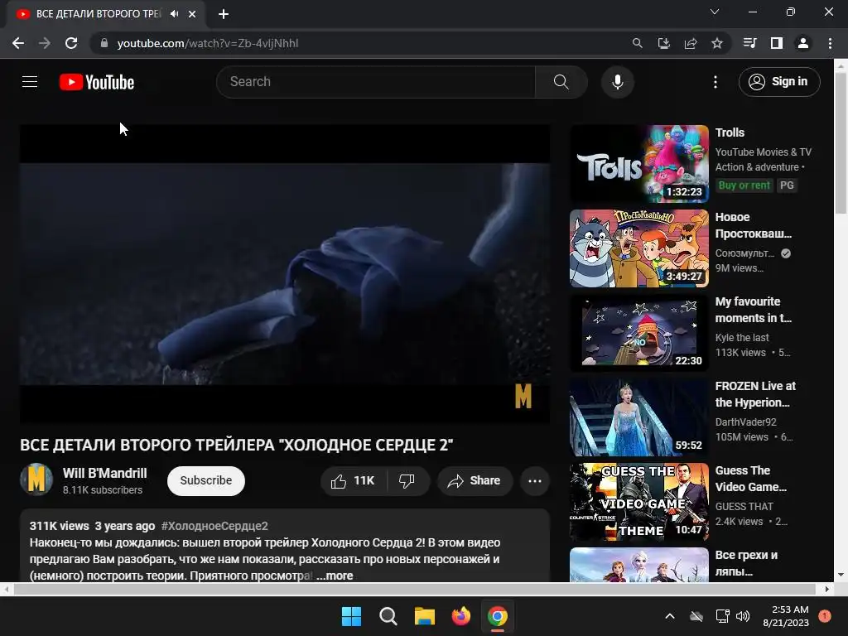Open the tab search dropdown chevron

[715, 12]
